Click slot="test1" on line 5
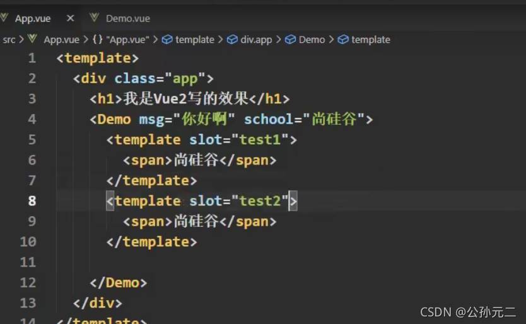The height and width of the screenshot is (324, 526). tap(239, 139)
